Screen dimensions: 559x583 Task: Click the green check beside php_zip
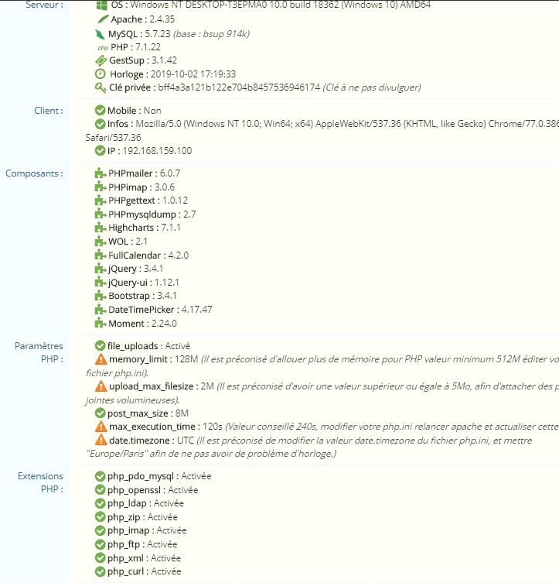[100, 517]
